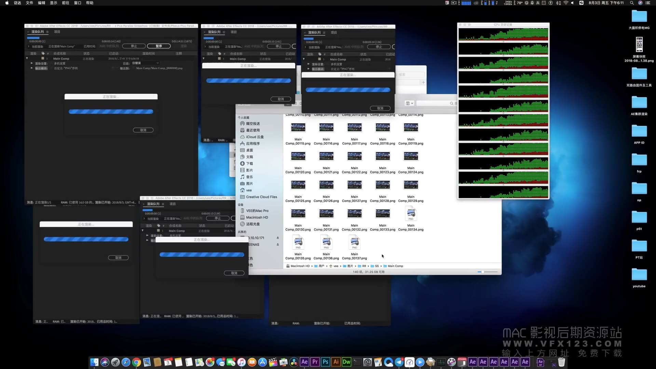Open Notification Center list icon
Viewport: 656px width, 369px height.
(x=647, y=3)
